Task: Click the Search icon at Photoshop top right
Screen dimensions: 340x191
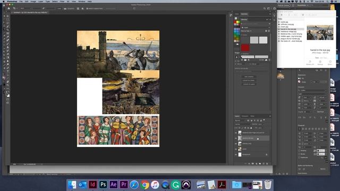Action: (x=265, y=8)
